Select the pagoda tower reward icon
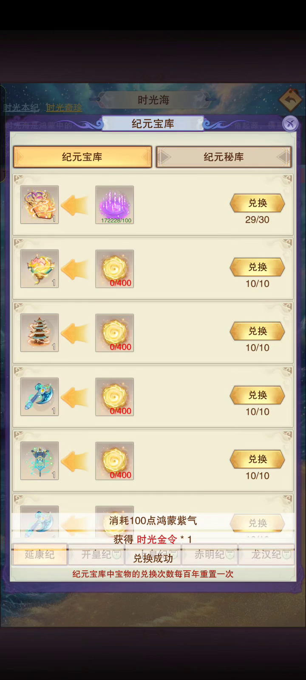Screen dimensions: 306x680 (40, 333)
